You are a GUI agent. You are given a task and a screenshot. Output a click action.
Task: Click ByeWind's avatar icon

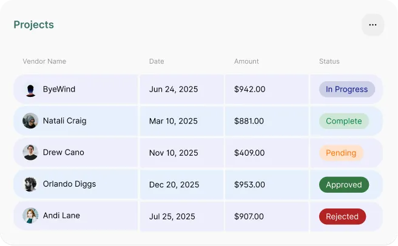point(30,90)
